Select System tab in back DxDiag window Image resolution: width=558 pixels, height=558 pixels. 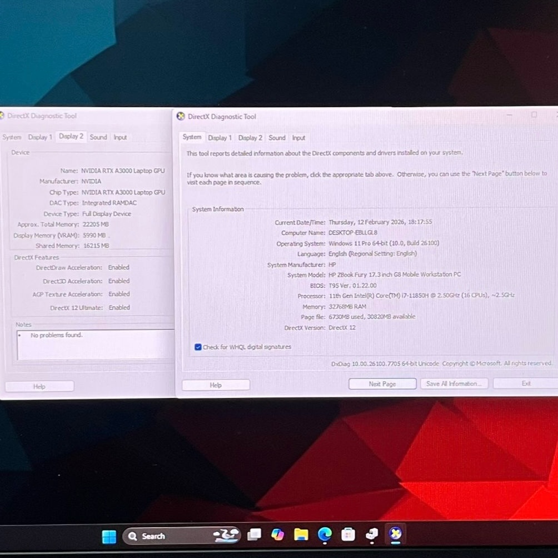click(12, 137)
